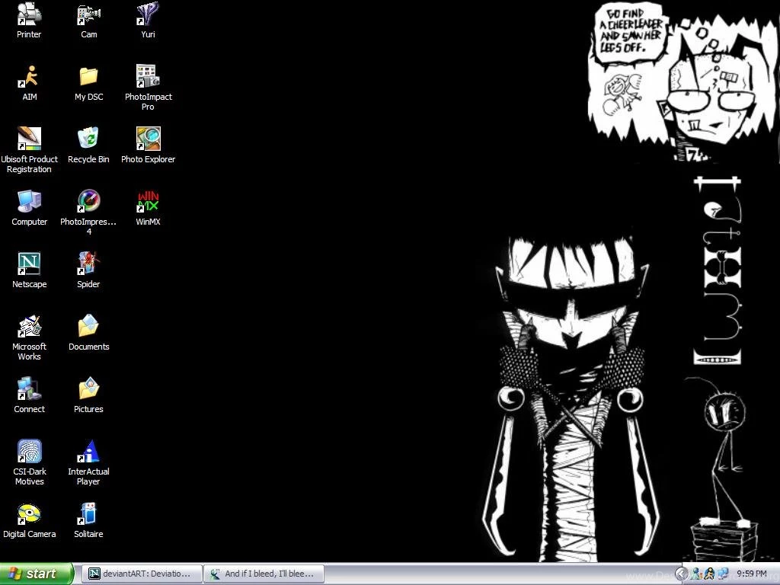The height and width of the screenshot is (585, 780).
Task: Open PhotoImpact Pro
Action: tap(148, 78)
